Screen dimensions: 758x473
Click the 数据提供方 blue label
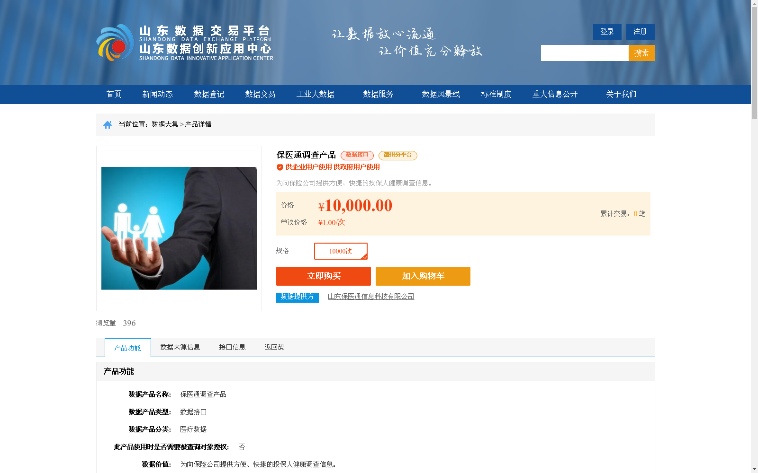[298, 297]
